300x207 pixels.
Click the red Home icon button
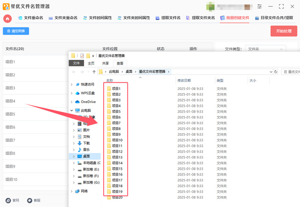tap(7, 18)
